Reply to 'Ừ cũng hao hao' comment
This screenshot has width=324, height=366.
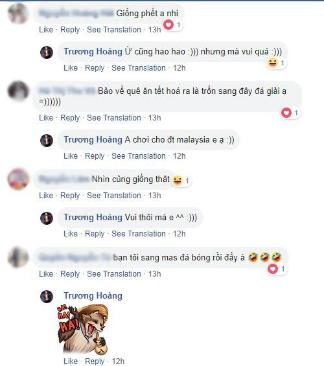[x=95, y=68]
